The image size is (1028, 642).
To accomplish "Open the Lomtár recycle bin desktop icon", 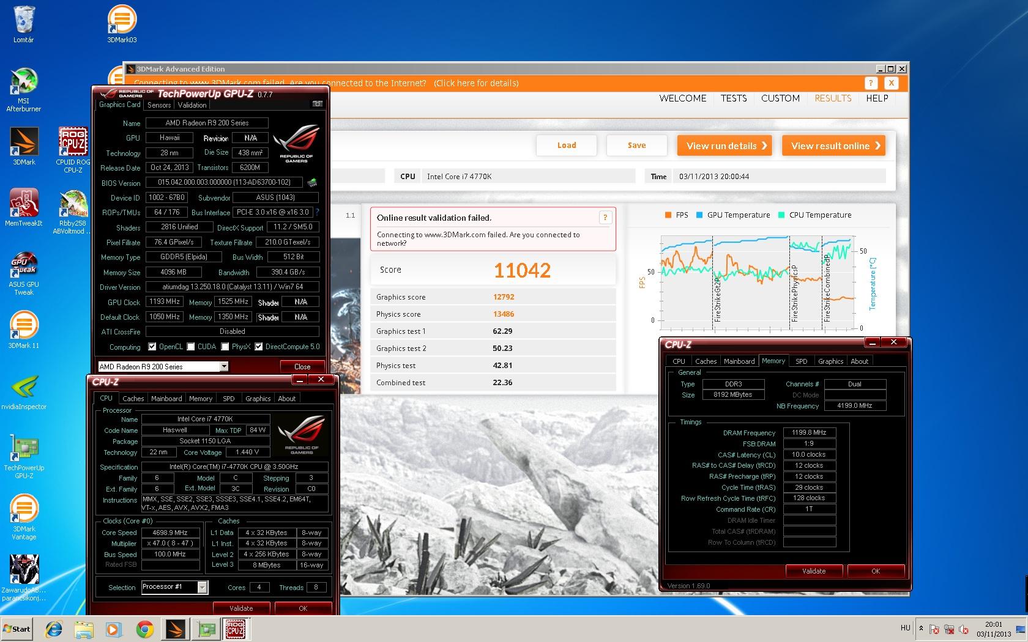I will (x=23, y=24).
